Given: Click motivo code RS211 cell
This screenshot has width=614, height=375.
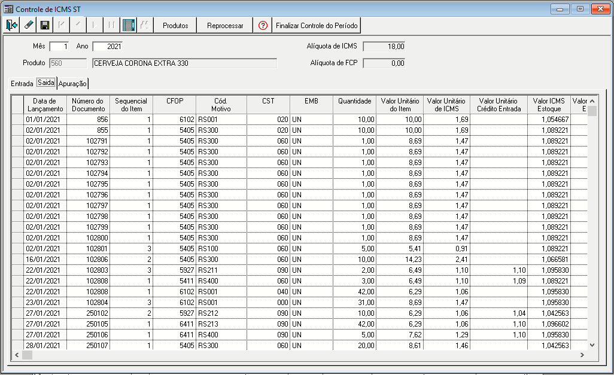Looking at the screenshot, I should click(221, 270).
